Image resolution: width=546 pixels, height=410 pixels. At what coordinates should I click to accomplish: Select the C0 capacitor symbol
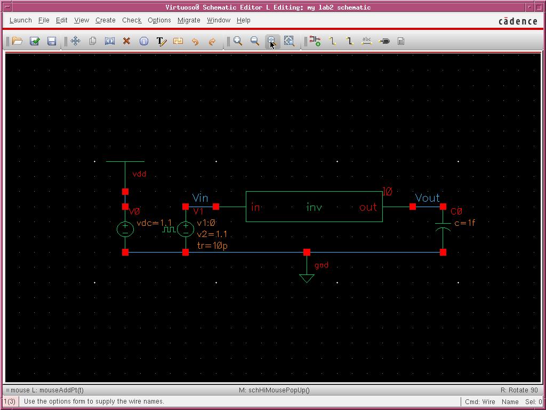pos(443,226)
